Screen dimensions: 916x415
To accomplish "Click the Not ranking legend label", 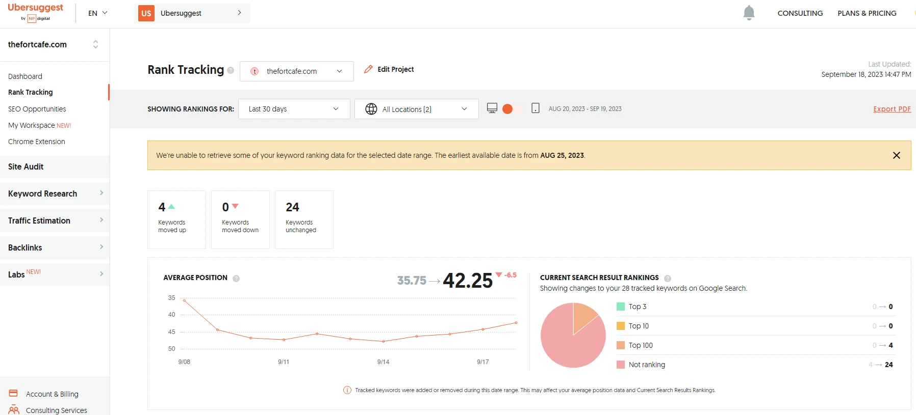I will [647, 365].
